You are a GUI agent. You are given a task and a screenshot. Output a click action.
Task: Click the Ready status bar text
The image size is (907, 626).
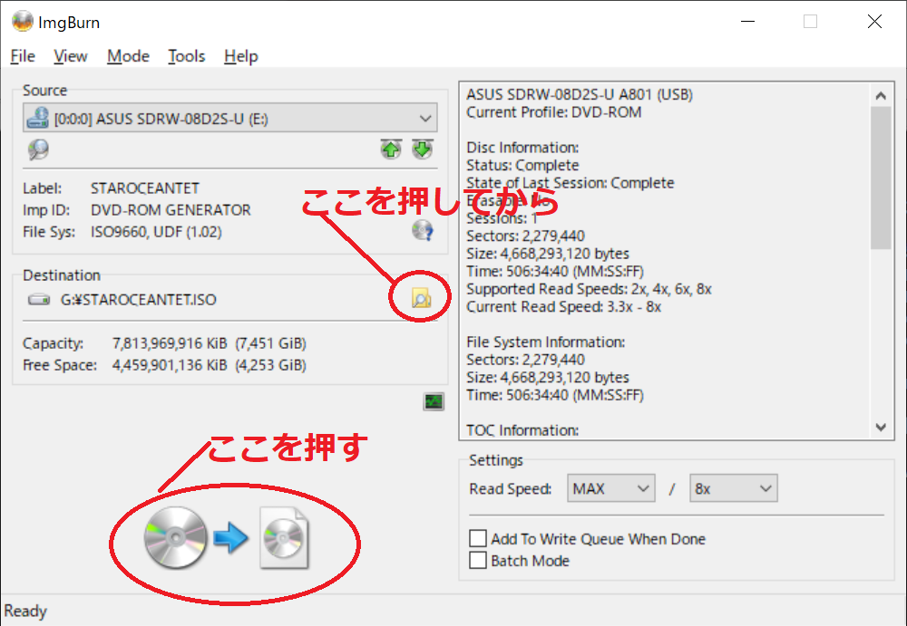pos(25,611)
